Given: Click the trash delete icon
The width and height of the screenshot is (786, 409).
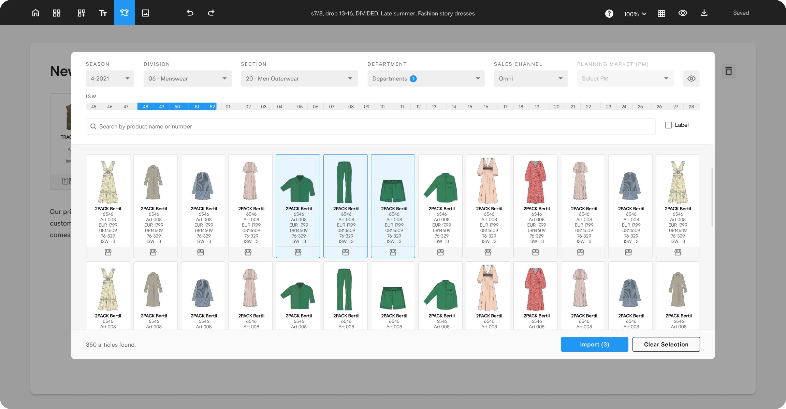Looking at the screenshot, I should point(728,71).
